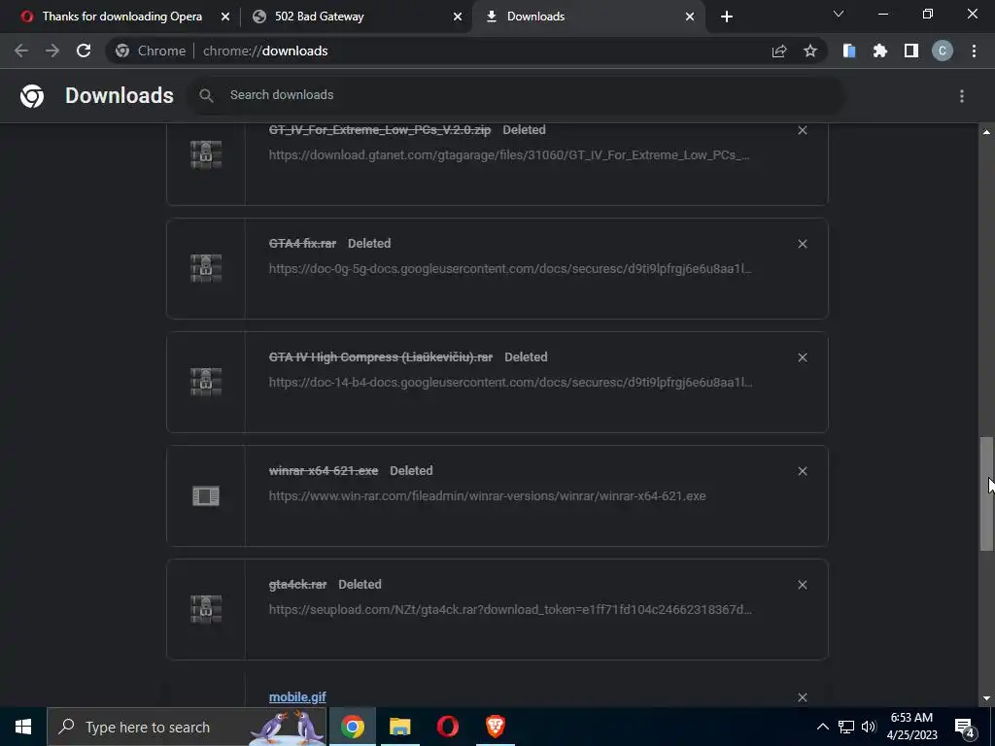Open GTA4 fix.rar source URL

coord(510,268)
